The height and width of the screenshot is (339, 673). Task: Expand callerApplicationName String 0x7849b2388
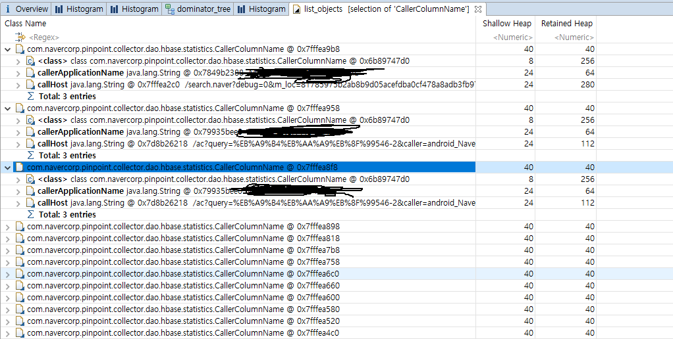click(x=18, y=73)
